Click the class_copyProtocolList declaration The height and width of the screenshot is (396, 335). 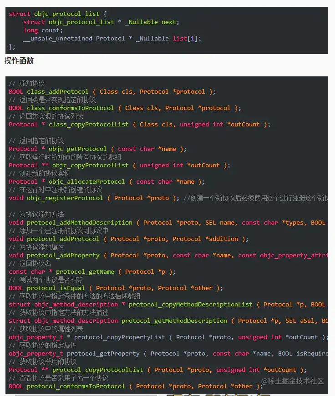140,124
